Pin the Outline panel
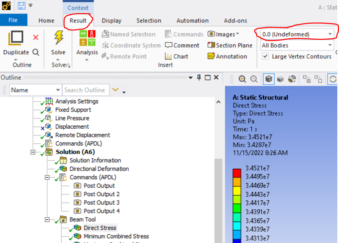 (199, 77)
